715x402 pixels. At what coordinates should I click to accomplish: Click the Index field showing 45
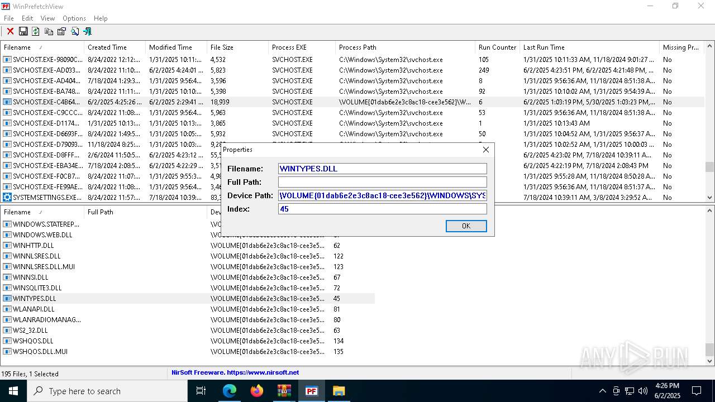383,209
